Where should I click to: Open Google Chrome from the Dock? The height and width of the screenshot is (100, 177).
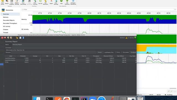(67, 99)
